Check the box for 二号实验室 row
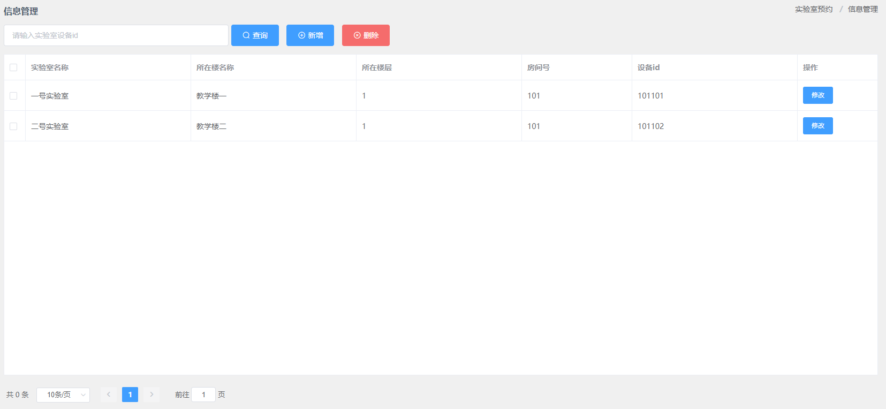 [13, 126]
